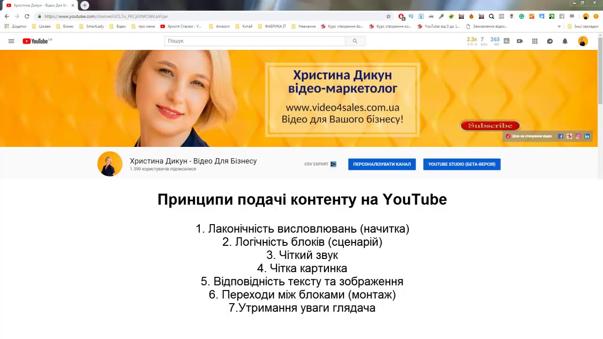
Task: Click the browser forward arrow
Action: click(17, 16)
